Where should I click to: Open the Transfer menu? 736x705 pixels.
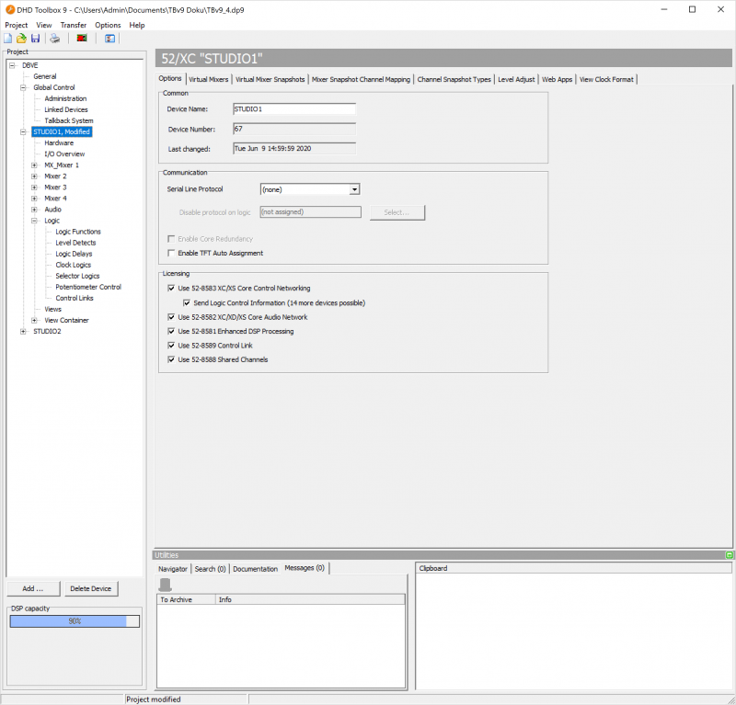[73, 25]
